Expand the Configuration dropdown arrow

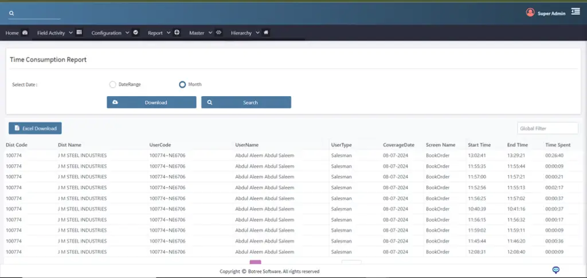tap(127, 33)
